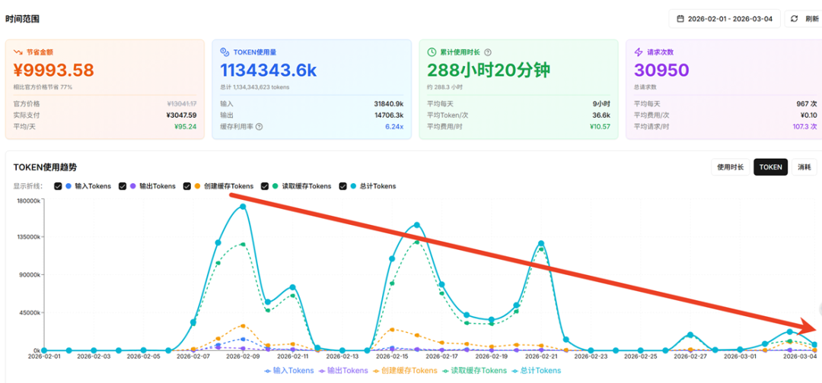Viewport: 822px width, 383px height.
Task: Toggle 总计Tokens in bottom chart legend
Action: 537,370
